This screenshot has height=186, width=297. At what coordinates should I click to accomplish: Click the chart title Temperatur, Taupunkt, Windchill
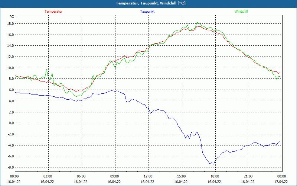[x=151, y=3]
